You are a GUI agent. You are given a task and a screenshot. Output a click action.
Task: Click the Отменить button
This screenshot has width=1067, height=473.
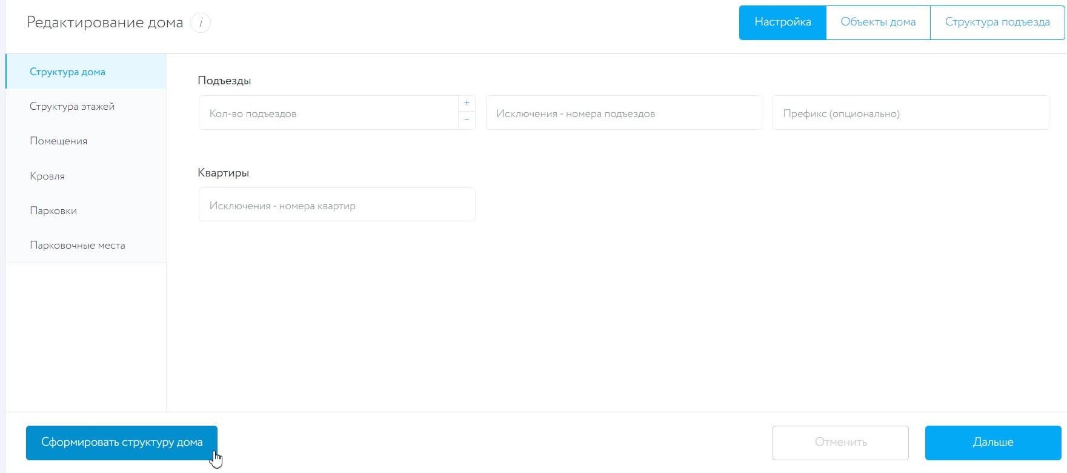click(840, 443)
